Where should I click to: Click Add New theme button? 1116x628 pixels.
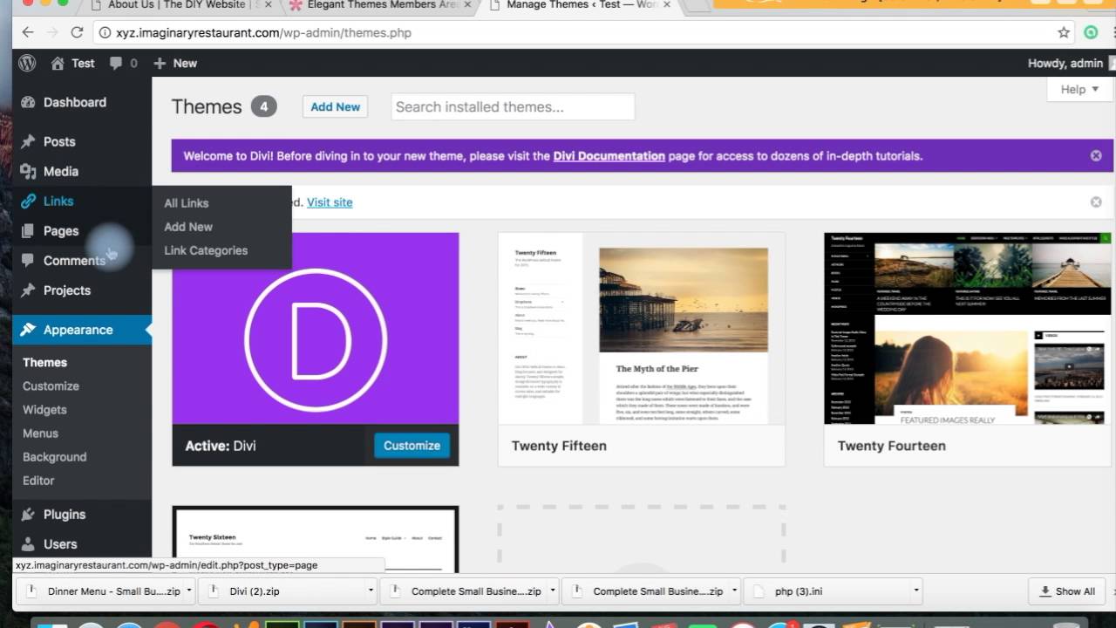coord(335,106)
